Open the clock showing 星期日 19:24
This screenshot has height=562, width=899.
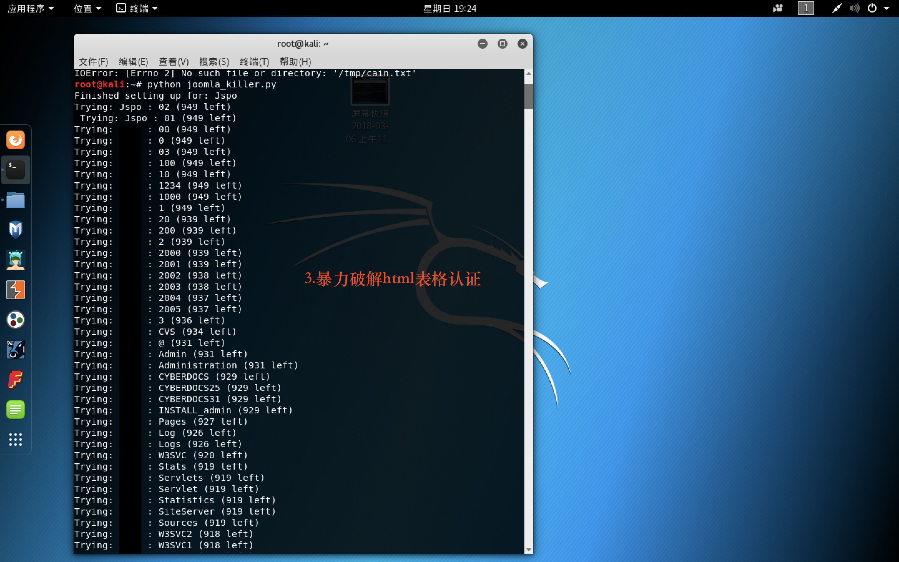(x=449, y=8)
